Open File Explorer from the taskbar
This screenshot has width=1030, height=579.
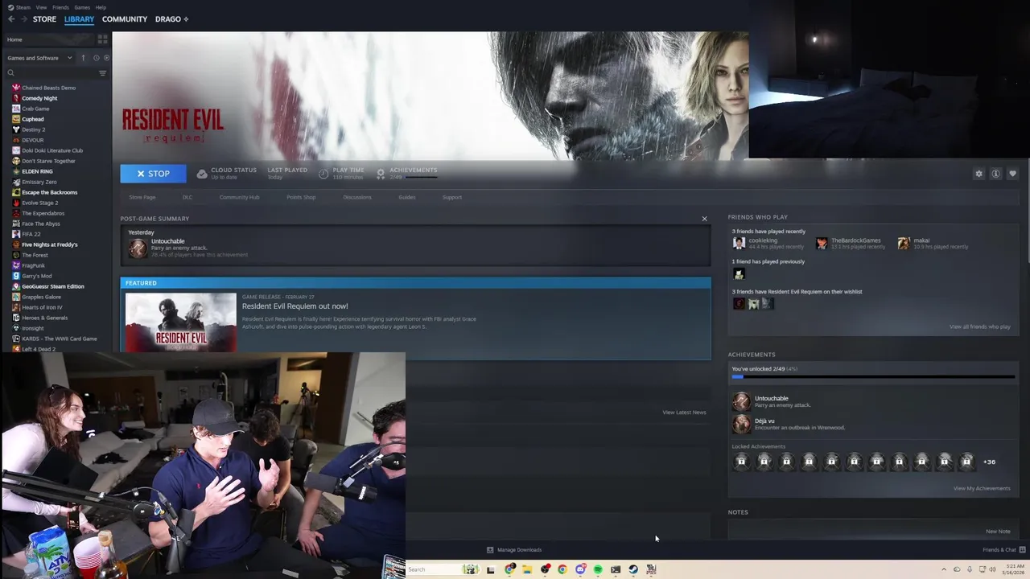(527, 569)
